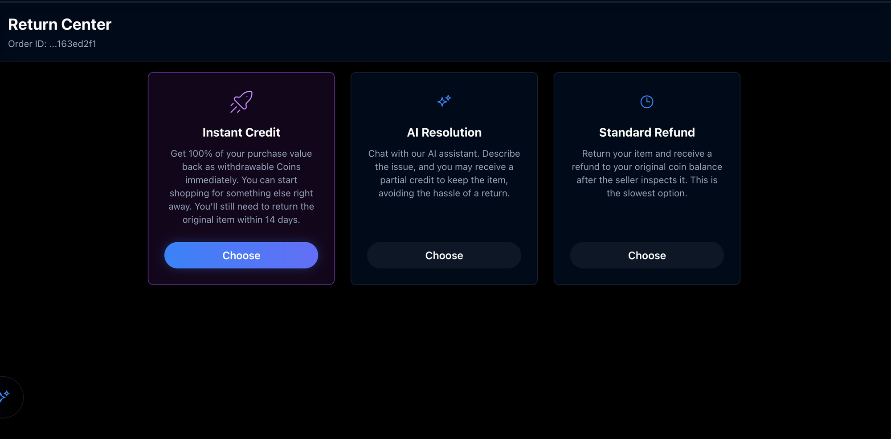
Task: Click blank space inside Standard Refund card
Action: [x=647, y=220]
